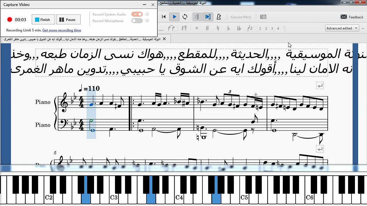Toggle the metronome icon
The image size is (367, 206).
(x=219, y=17)
